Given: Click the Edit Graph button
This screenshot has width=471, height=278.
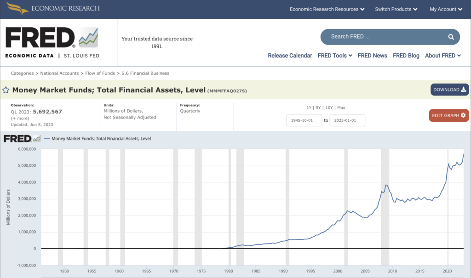Looking at the screenshot, I should pyautogui.click(x=449, y=115).
